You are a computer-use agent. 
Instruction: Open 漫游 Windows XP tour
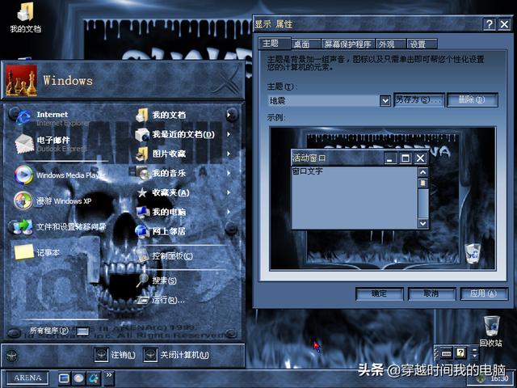[53, 200]
